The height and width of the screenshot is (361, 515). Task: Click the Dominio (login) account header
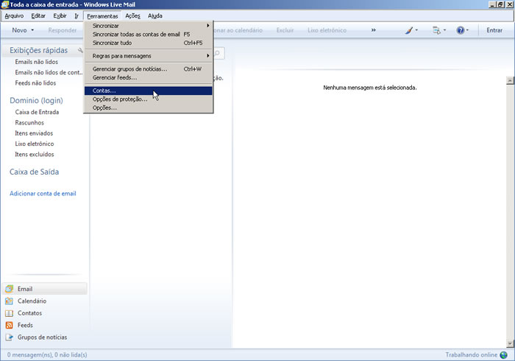point(36,101)
